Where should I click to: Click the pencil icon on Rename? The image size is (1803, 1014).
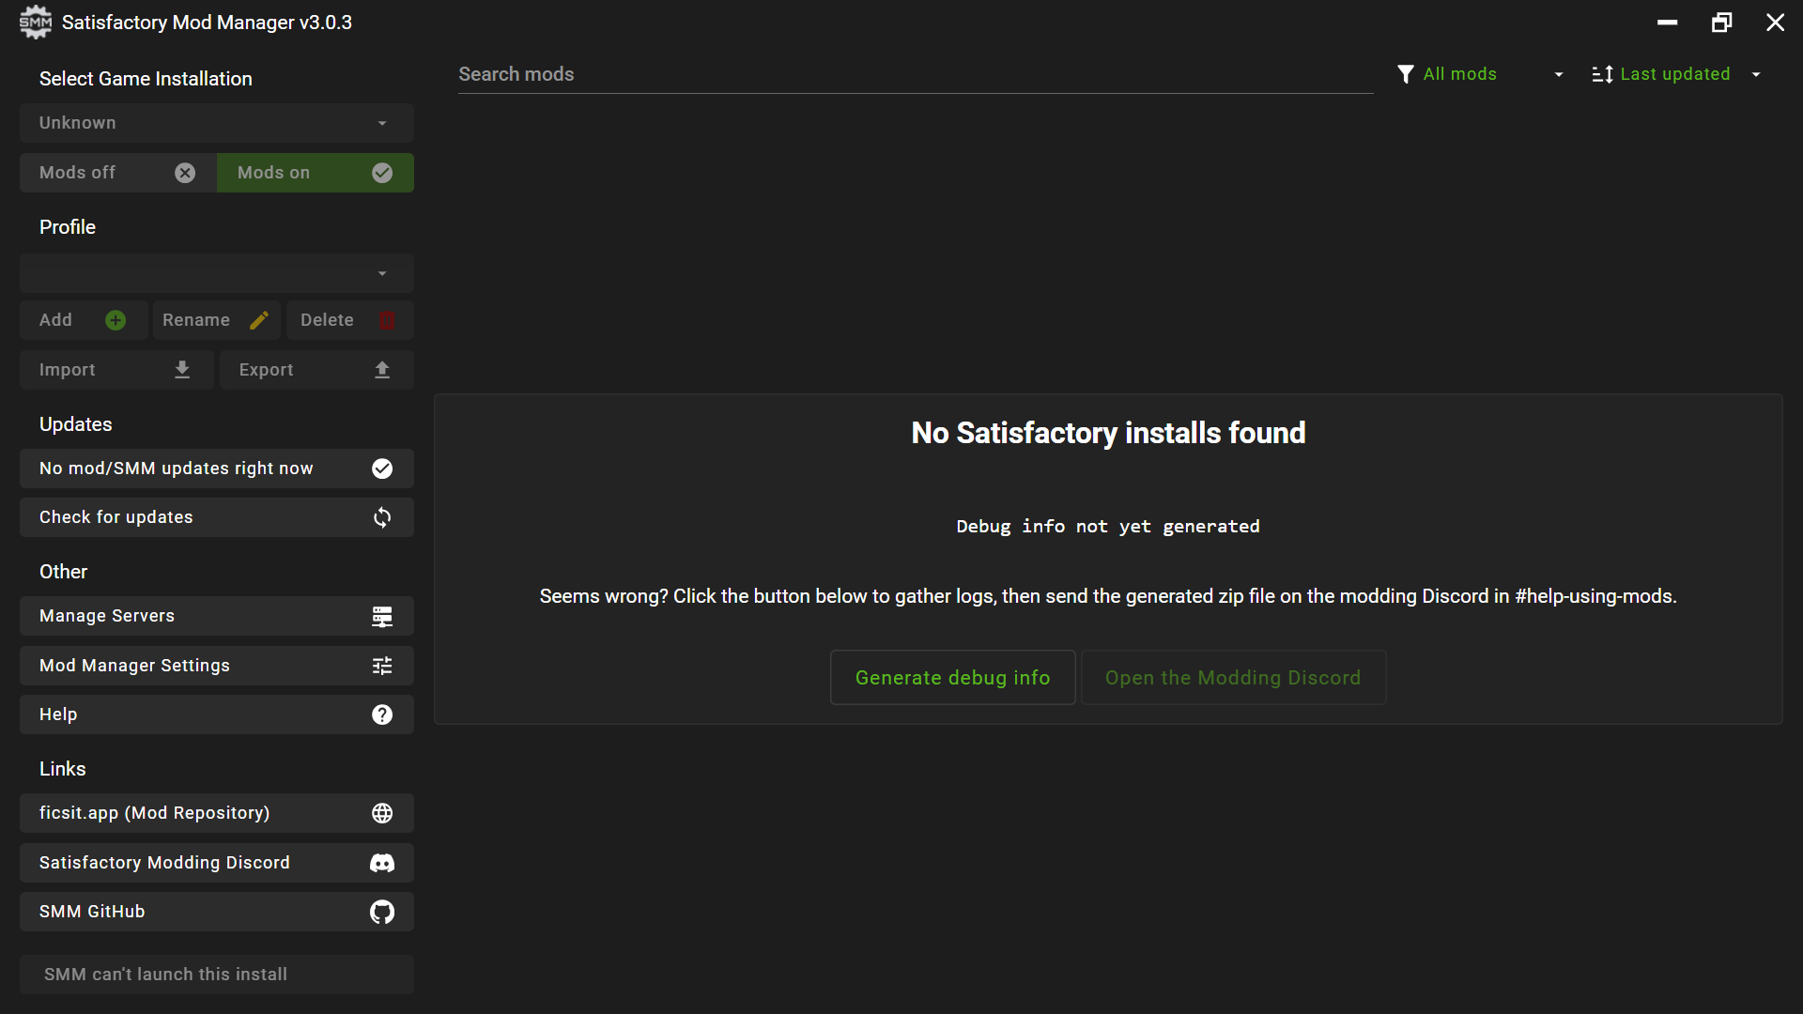pyautogui.click(x=259, y=320)
